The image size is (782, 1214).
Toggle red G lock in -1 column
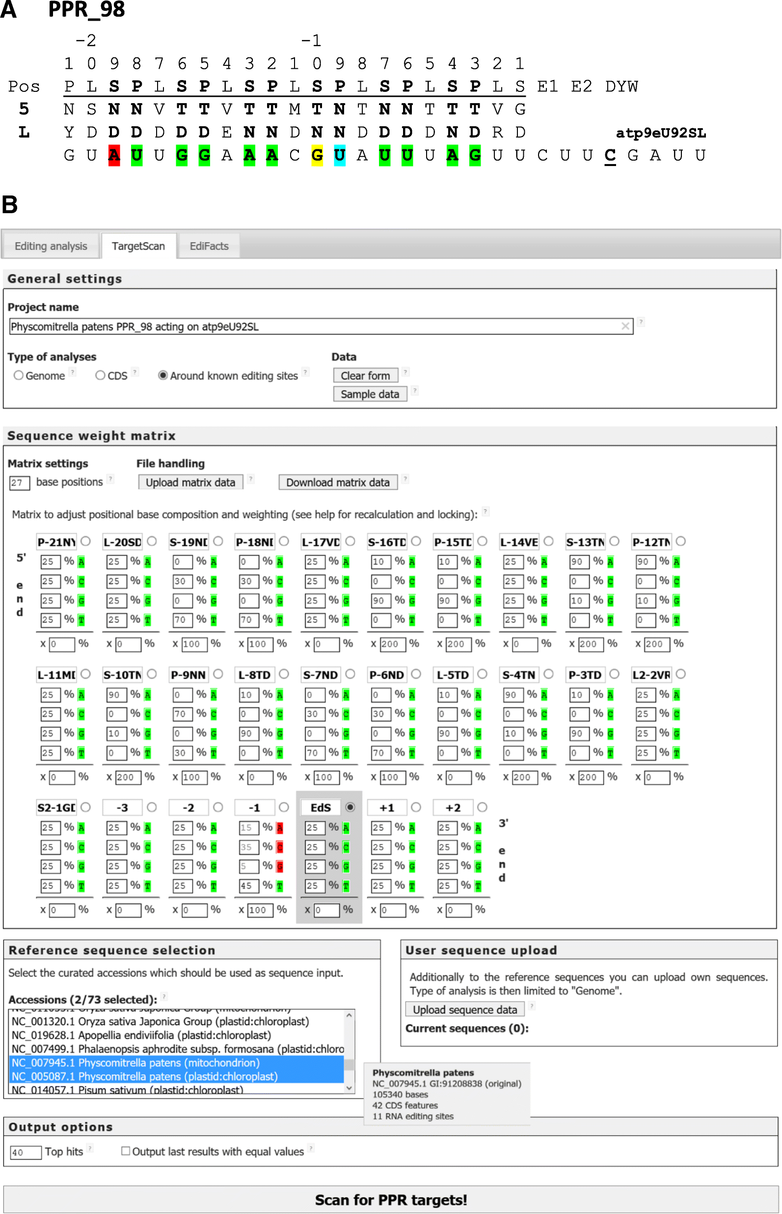(x=280, y=867)
